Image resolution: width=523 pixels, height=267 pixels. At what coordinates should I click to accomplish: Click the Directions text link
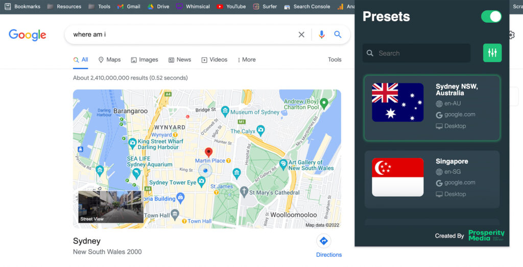[329, 255]
